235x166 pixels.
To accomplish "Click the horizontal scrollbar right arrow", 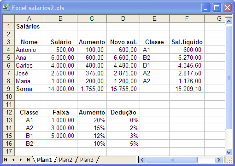I will click(x=218, y=160).
